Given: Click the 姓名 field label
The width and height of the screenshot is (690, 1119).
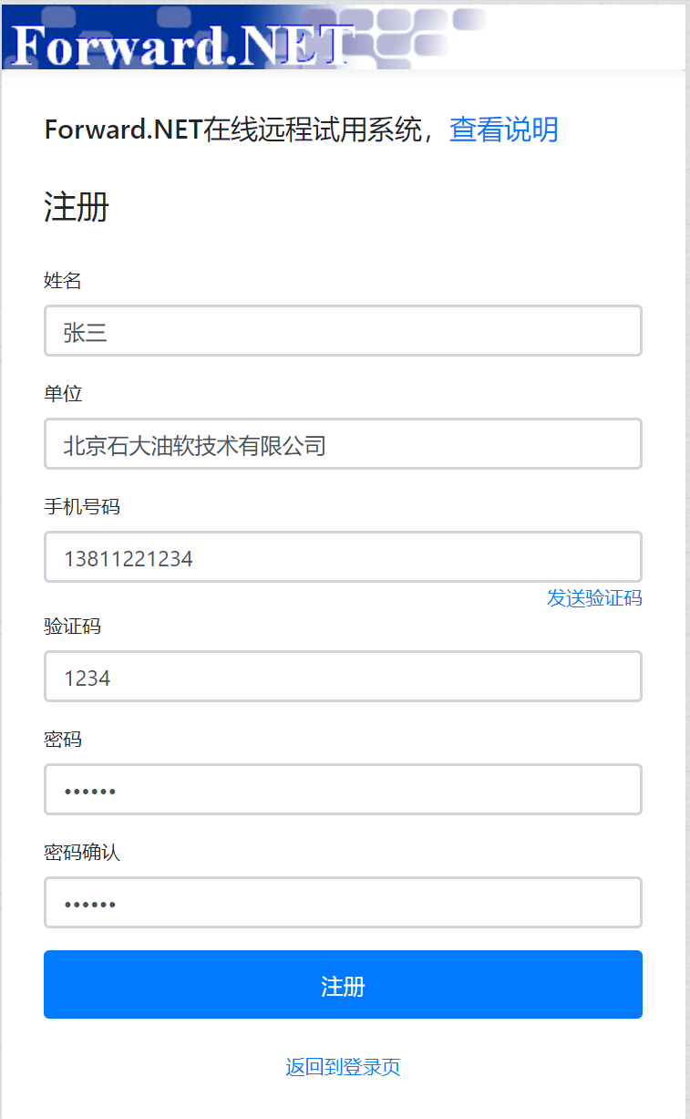Looking at the screenshot, I should coord(63,281).
